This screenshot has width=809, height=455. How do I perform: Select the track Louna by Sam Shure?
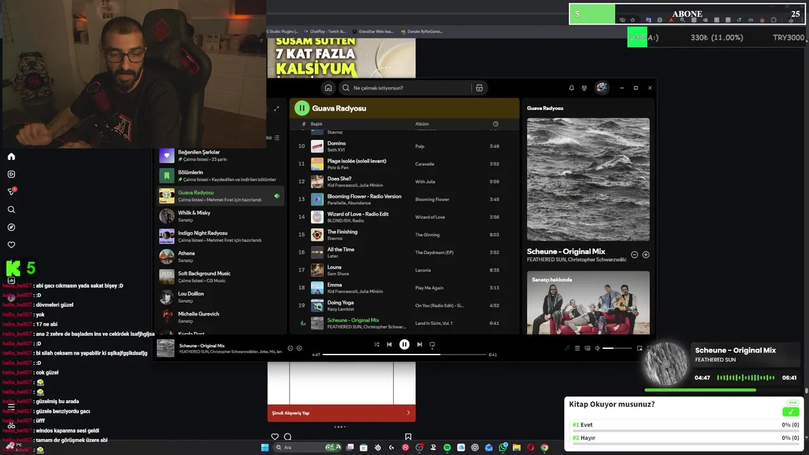coord(404,270)
